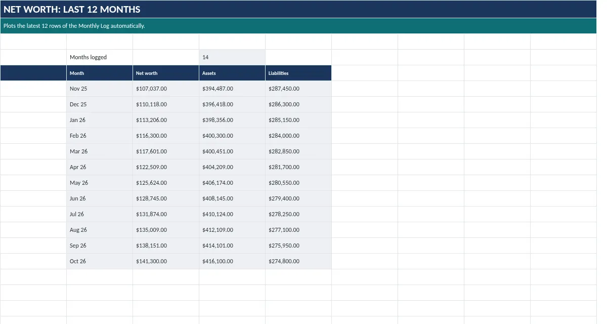The height and width of the screenshot is (324, 607).
Task: Select net worth value $141,300.00
Action: [x=166, y=261]
